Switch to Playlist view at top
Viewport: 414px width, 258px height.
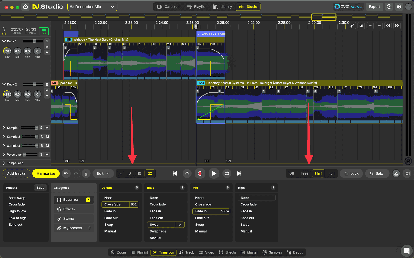click(196, 7)
